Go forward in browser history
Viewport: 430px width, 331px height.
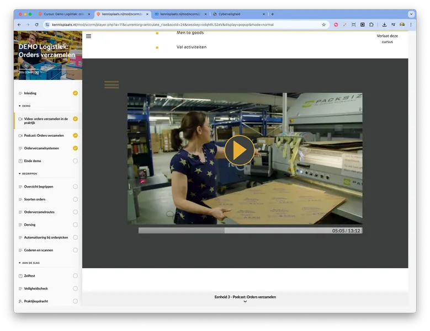click(x=28, y=25)
